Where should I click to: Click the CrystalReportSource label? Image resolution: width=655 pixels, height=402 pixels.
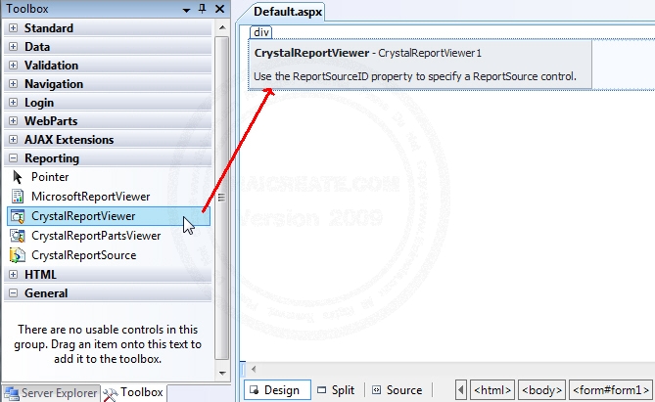(x=84, y=255)
